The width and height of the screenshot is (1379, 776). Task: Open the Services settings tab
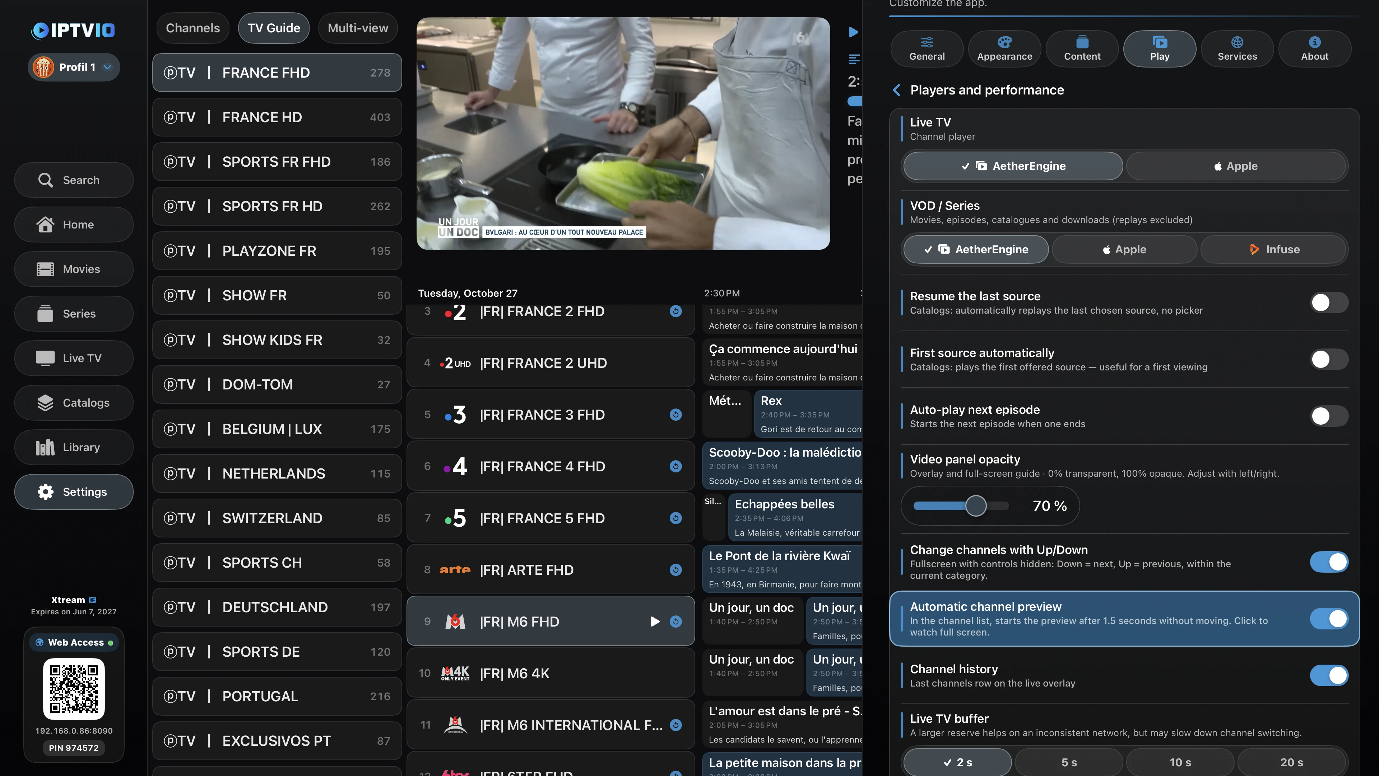click(x=1236, y=49)
